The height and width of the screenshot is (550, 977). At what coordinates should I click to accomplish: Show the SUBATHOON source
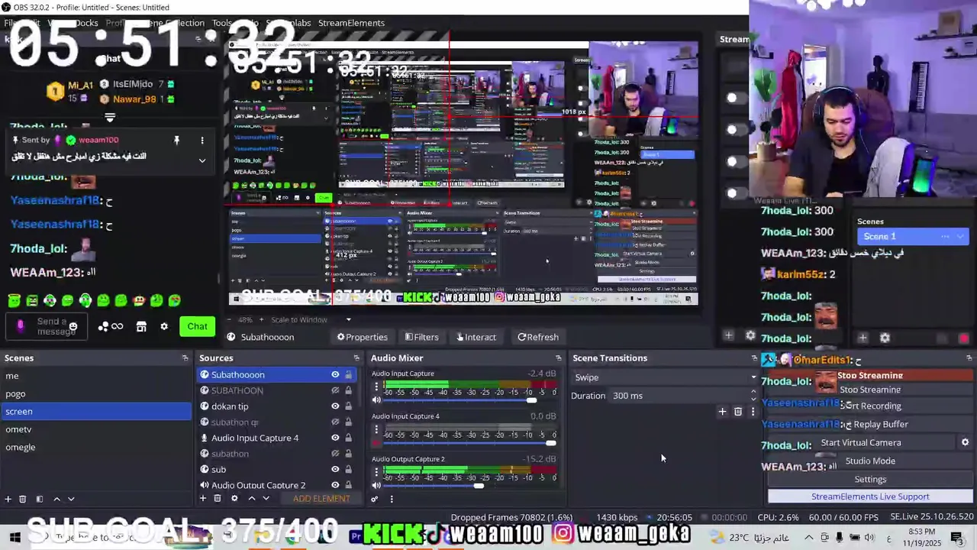pos(335,390)
